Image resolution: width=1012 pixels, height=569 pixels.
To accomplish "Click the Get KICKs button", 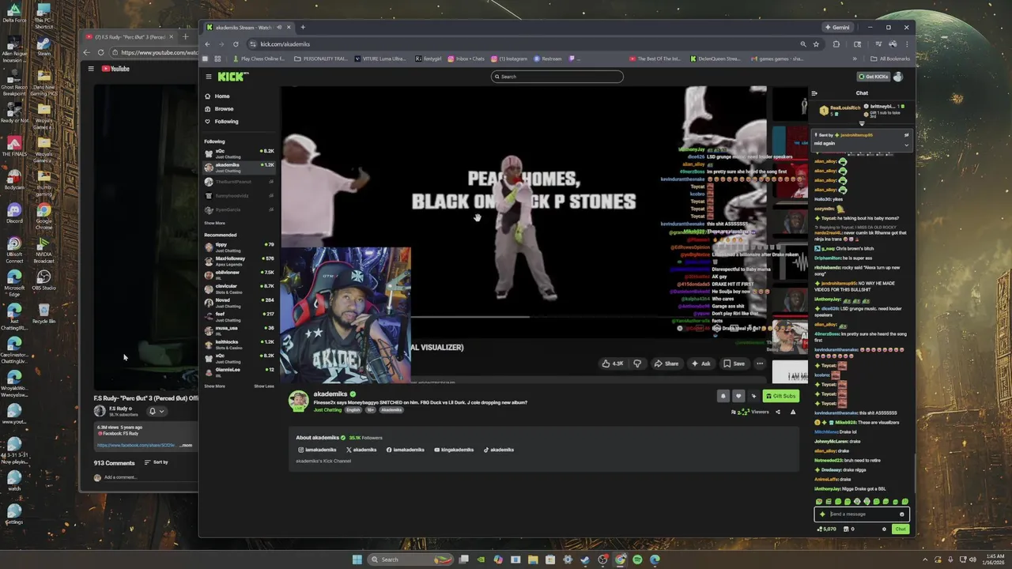I will tap(874, 77).
